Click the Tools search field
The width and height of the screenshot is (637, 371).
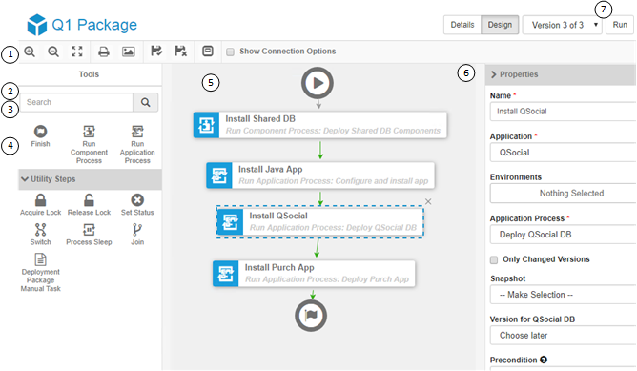coord(76,102)
